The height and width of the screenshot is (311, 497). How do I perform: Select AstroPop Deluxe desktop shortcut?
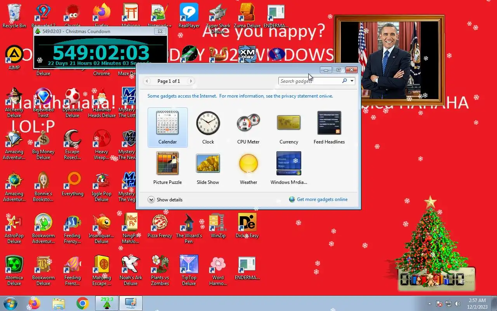click(x=14, y=228)
